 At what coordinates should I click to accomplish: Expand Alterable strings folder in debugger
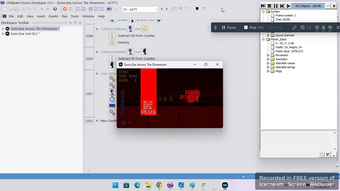tap(268, 67)
